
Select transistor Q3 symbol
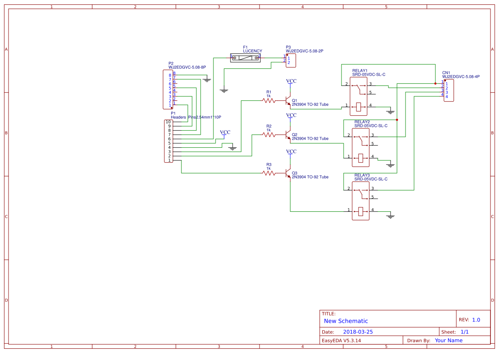288,173
